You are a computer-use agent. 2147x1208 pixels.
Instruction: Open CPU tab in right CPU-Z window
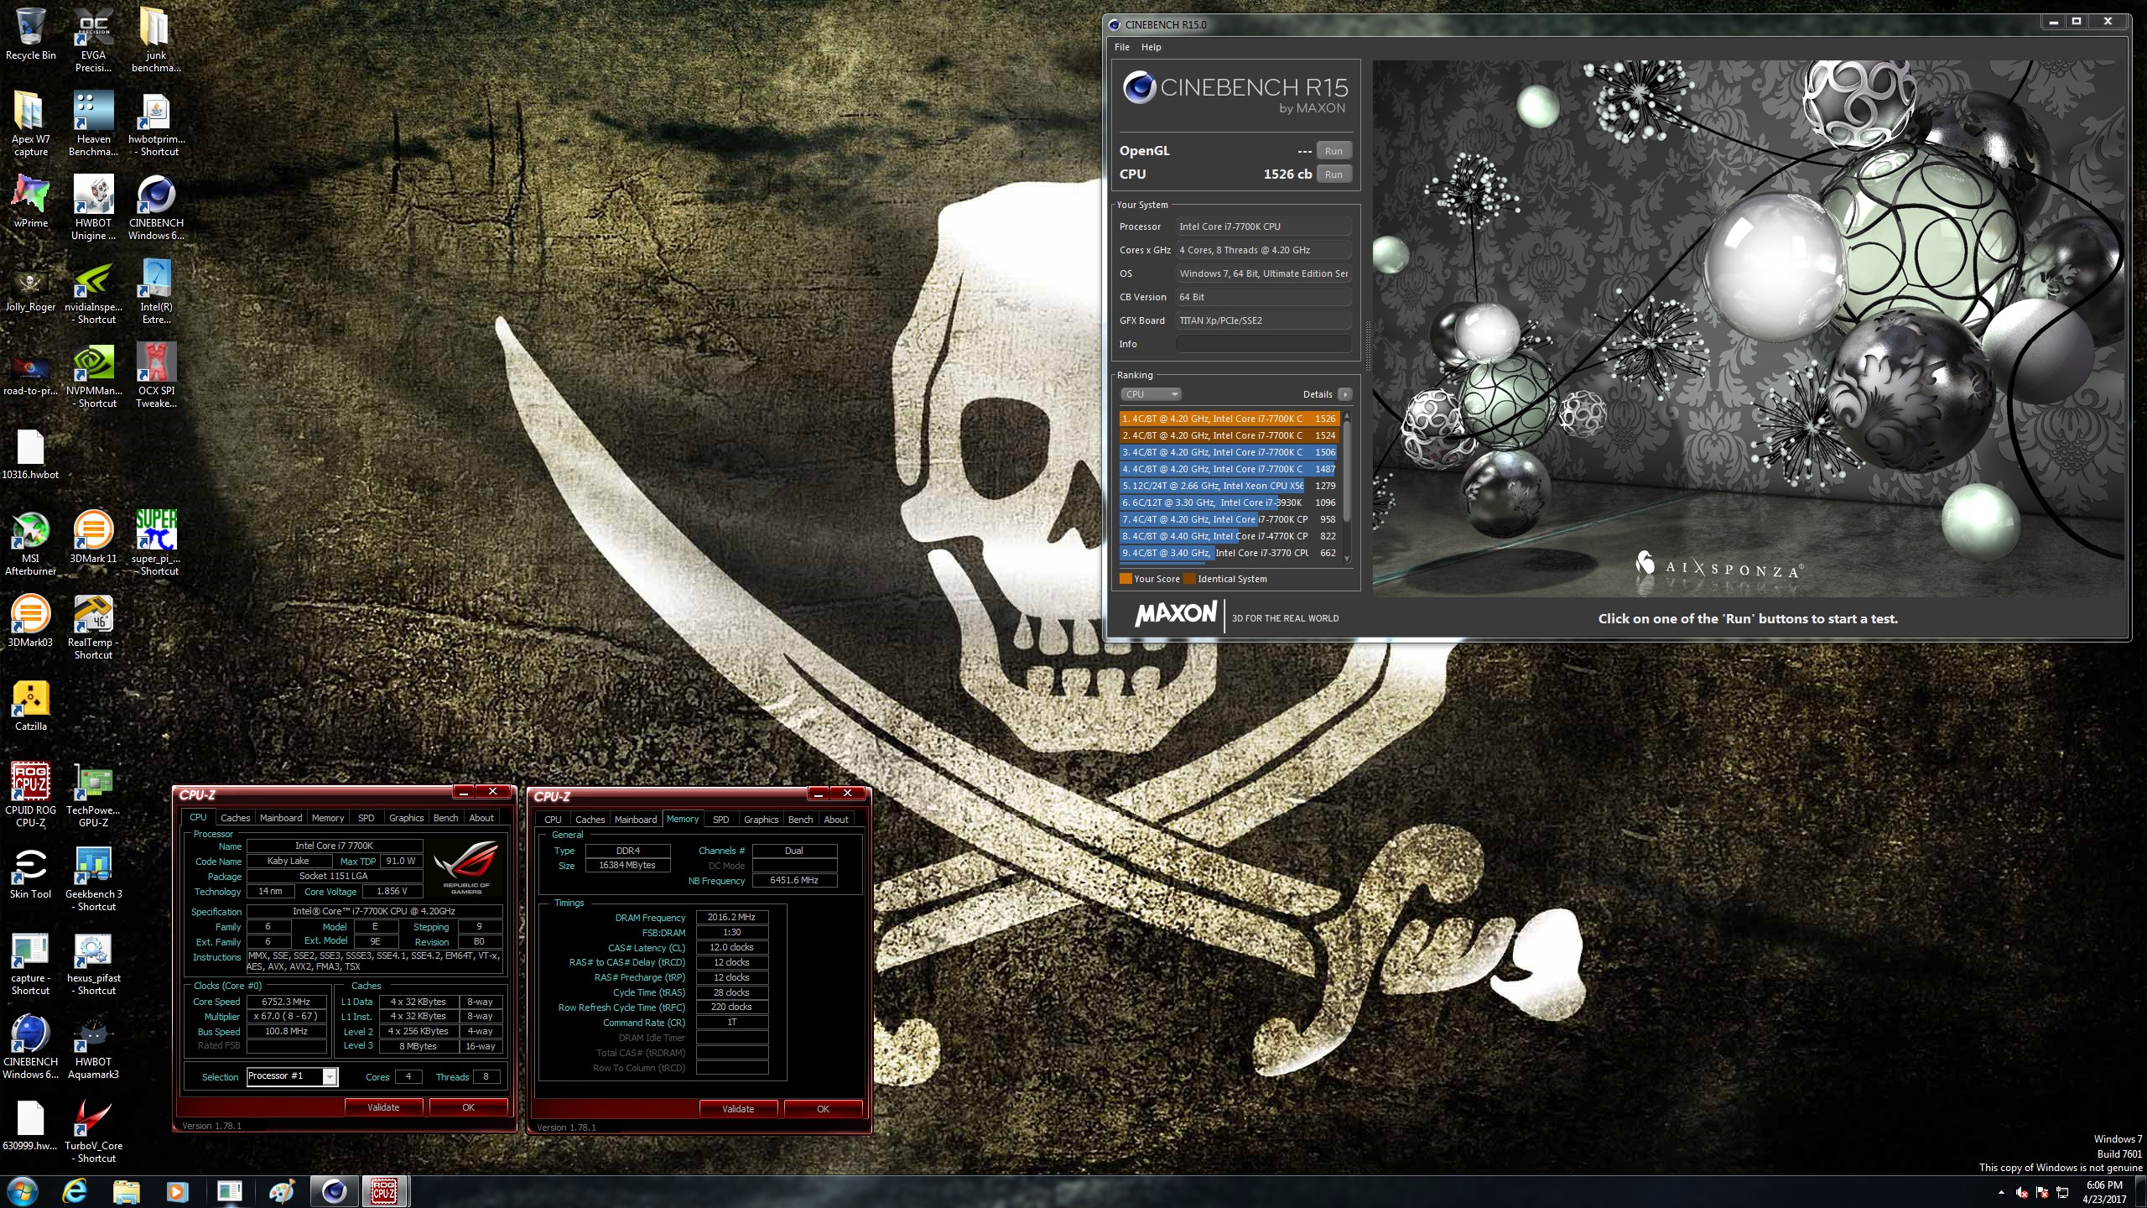coord(553,820)
